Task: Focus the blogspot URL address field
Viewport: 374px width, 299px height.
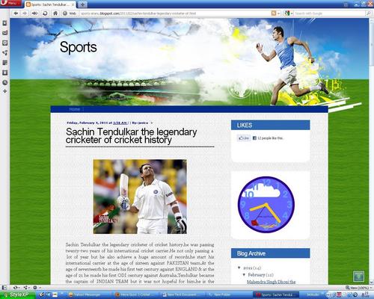Action: [x=174, y=13]
